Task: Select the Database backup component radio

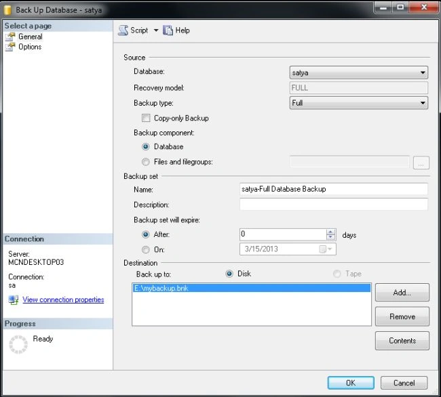Action: (146, 146)
